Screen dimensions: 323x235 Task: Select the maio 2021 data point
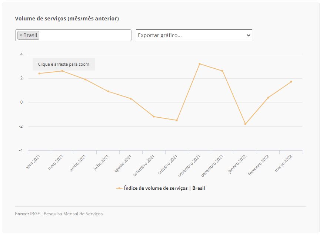tap(62, 71)
